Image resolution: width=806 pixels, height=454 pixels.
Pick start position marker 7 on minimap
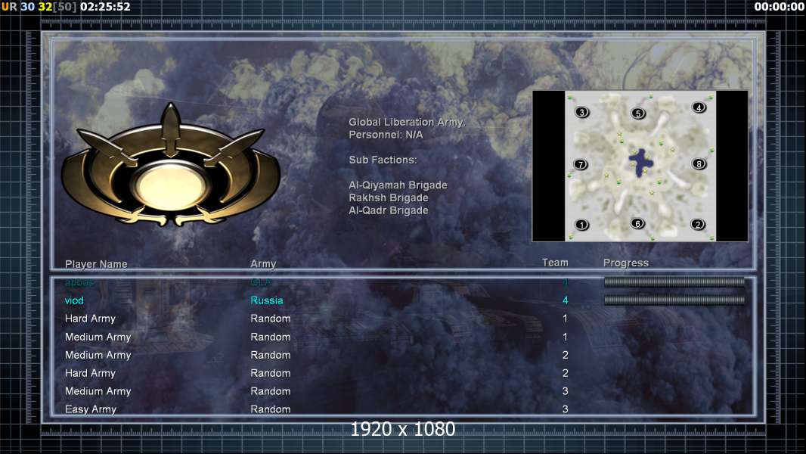point(581,164)
